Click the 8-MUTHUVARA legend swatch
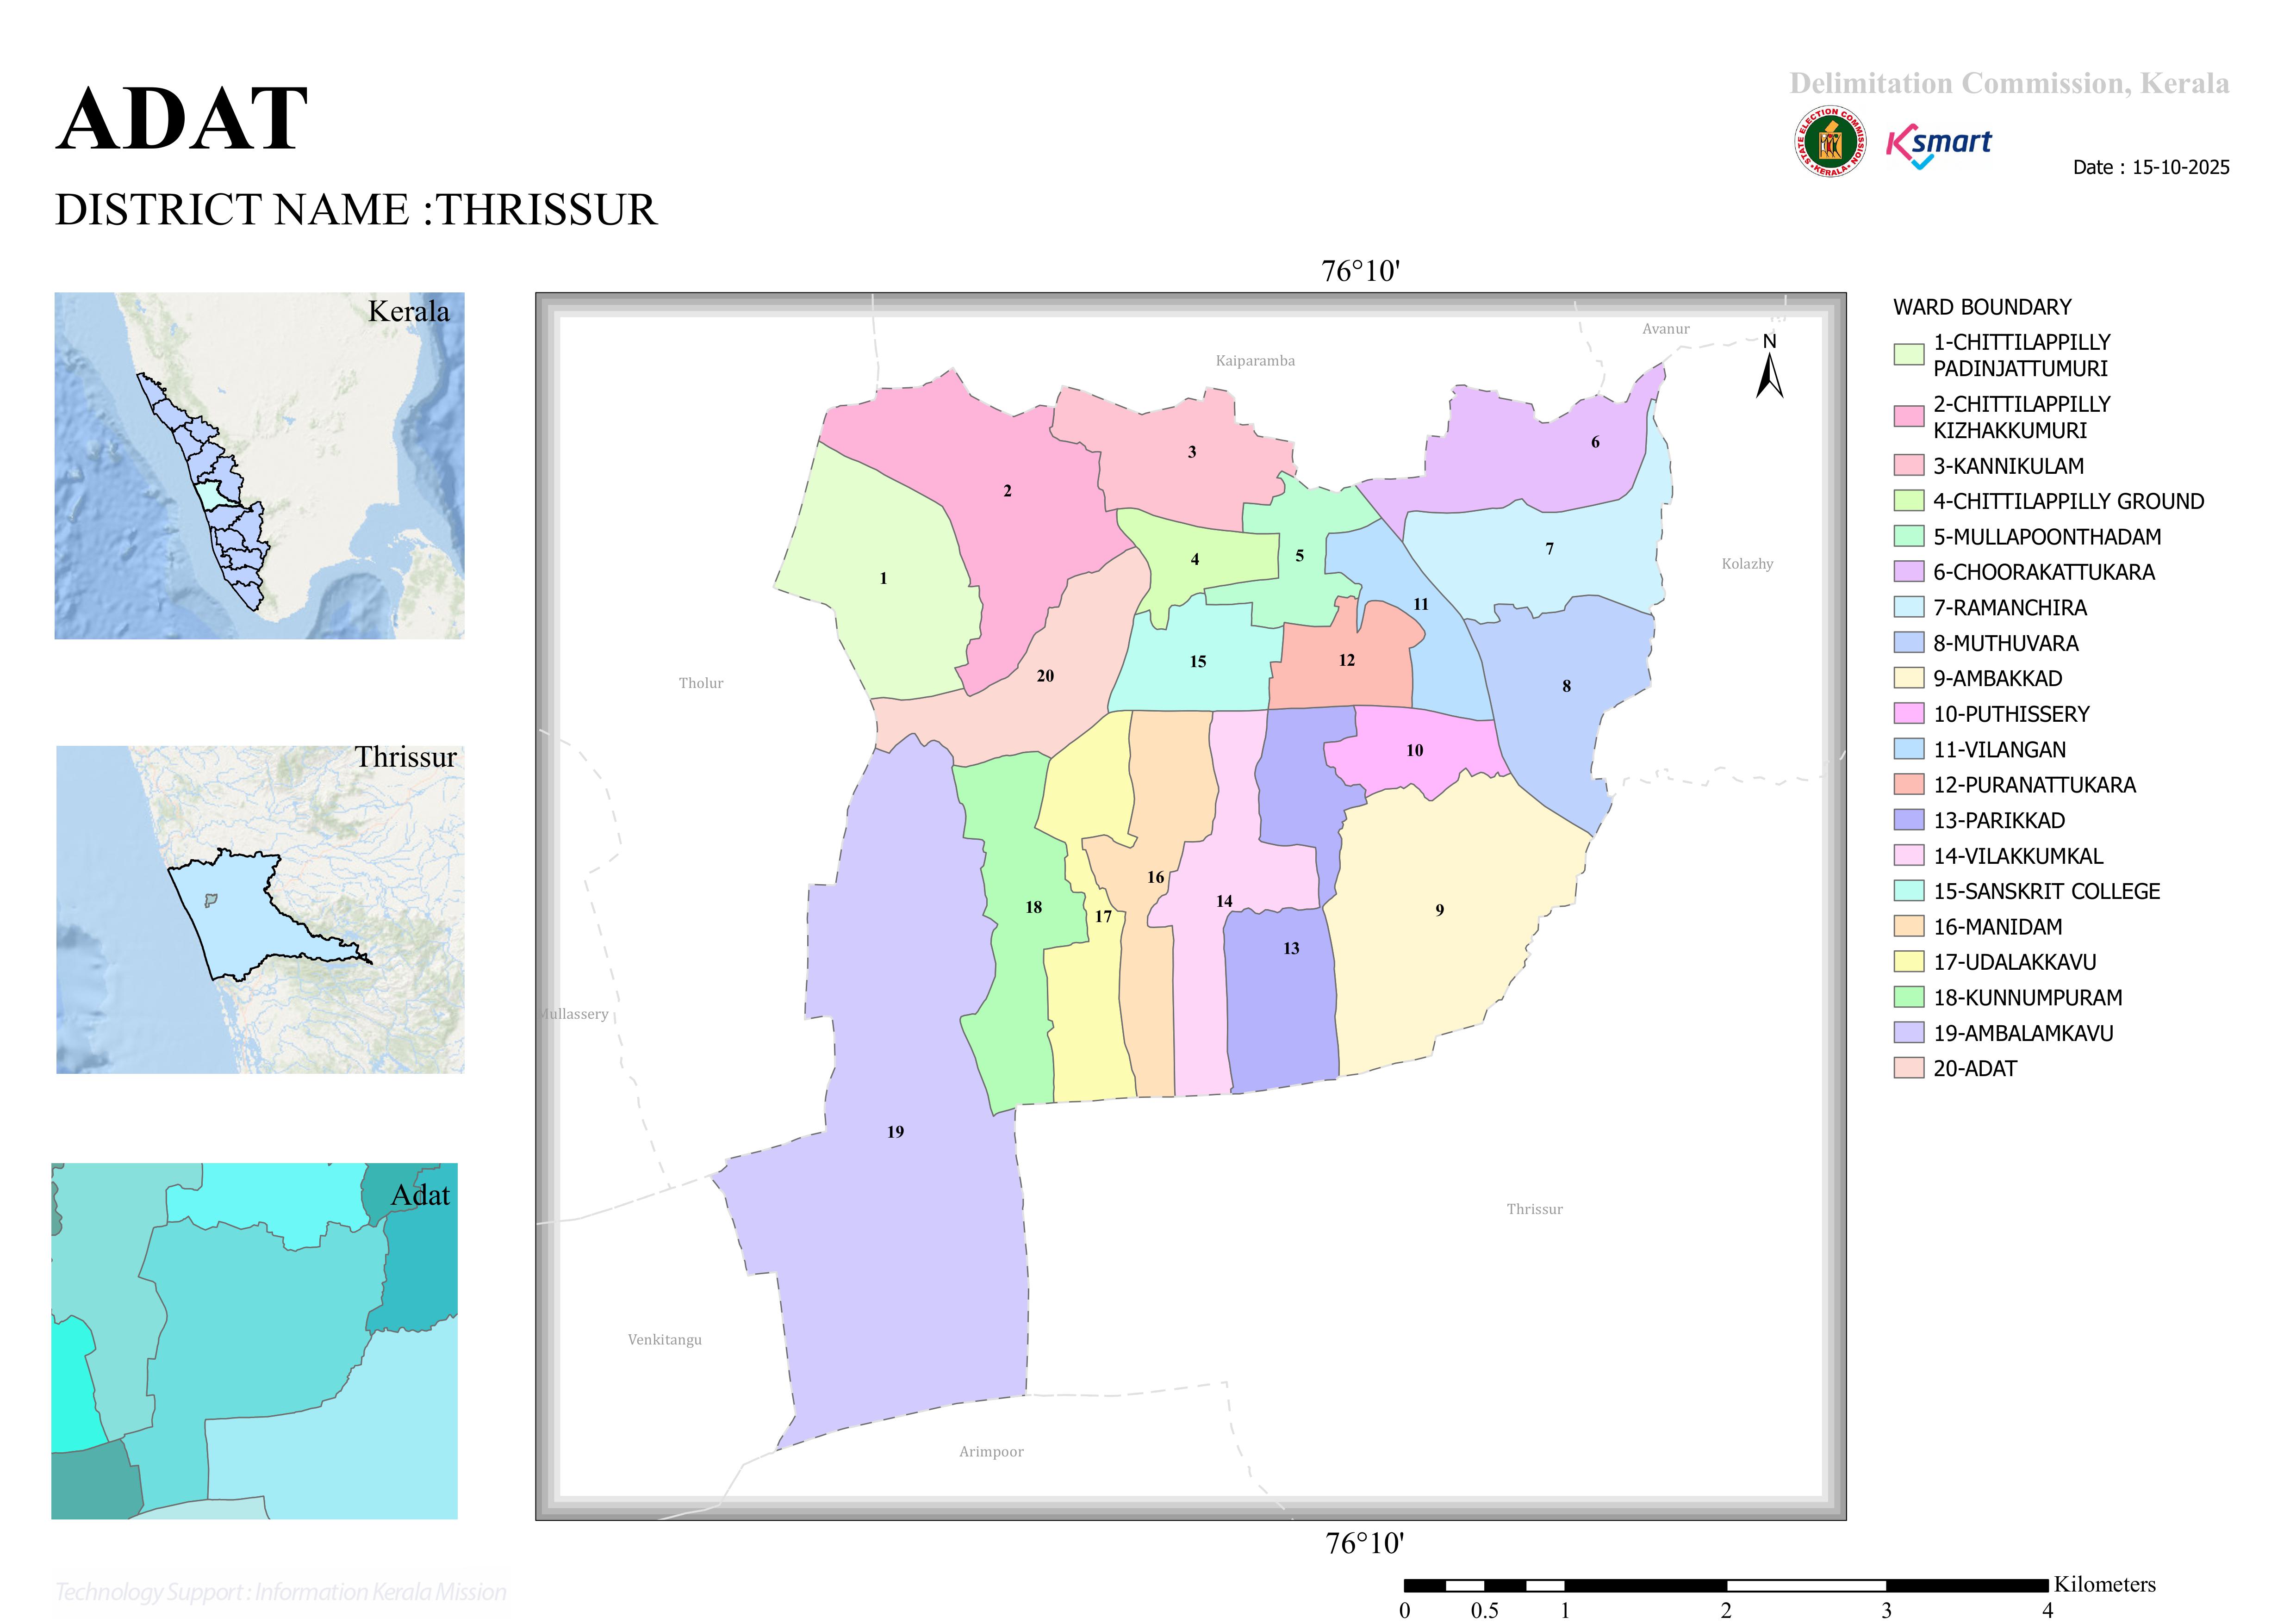 coord(1909,643)
